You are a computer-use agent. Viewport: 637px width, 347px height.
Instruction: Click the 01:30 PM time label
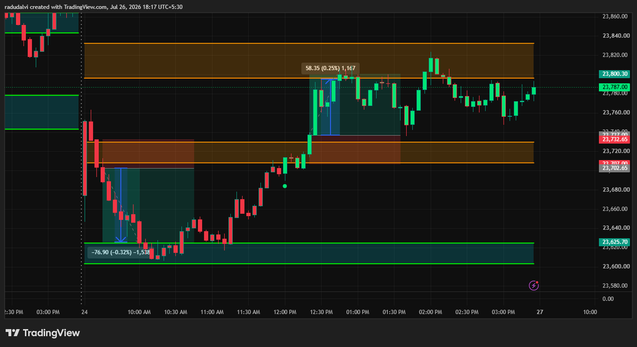pyautogui.click(x=394, y=312)
